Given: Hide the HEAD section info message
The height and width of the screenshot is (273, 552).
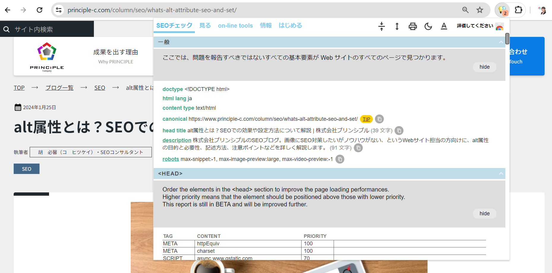Looking at the screenshot, I should coord(484,214).
